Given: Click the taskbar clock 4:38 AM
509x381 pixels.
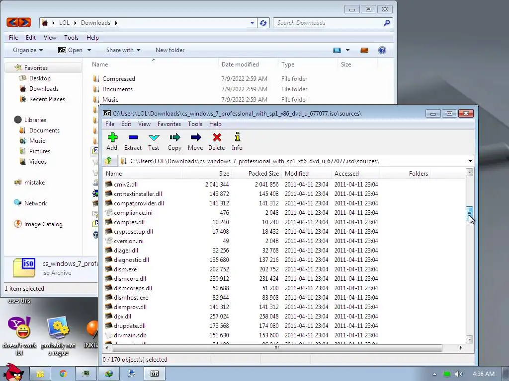Looking at the screenshot, I should (483, 374).
